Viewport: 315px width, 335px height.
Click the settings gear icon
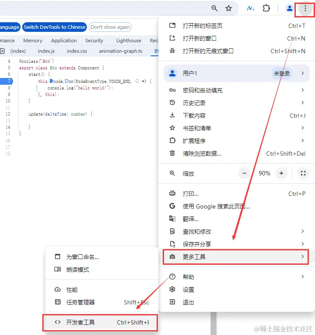[172, 289]
